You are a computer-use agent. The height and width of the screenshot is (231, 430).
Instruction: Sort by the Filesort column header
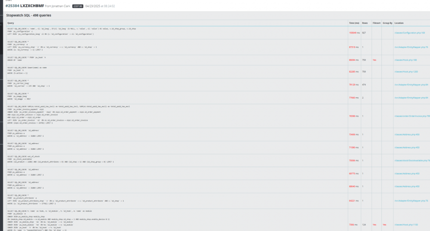[x=377, y=23]
